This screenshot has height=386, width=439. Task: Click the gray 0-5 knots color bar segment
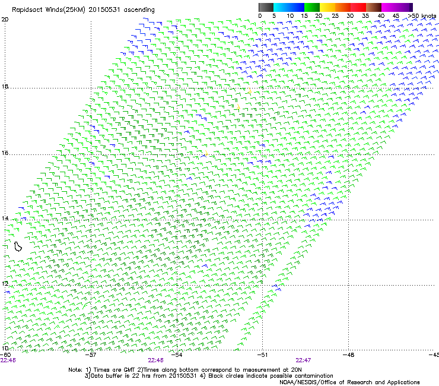266,7
